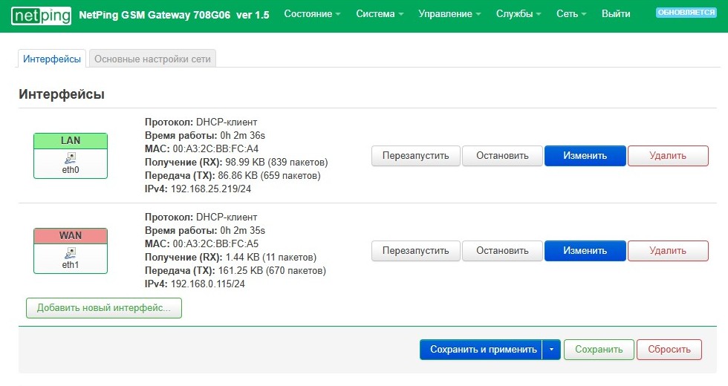The height and width of the screenshot is (386, 728).
Task: Stop the WAN interface with Остановить
Action: tap(502, 251)
